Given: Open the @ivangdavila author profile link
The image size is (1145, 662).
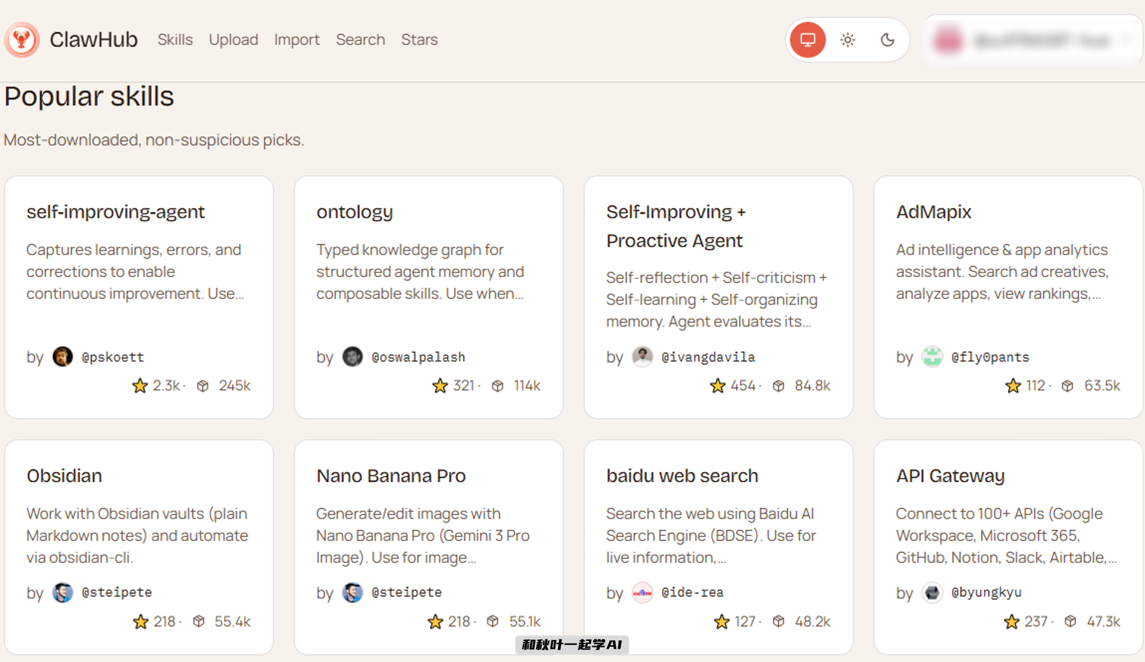Looking at the screenshot, I should [x=707, y=357].
